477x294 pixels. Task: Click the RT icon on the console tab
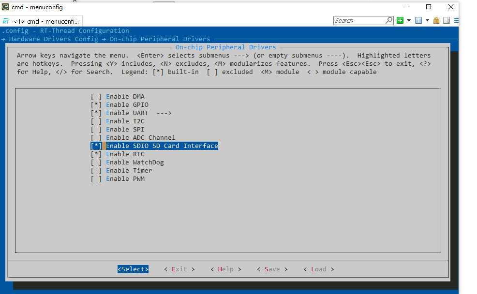coord(6,21)
